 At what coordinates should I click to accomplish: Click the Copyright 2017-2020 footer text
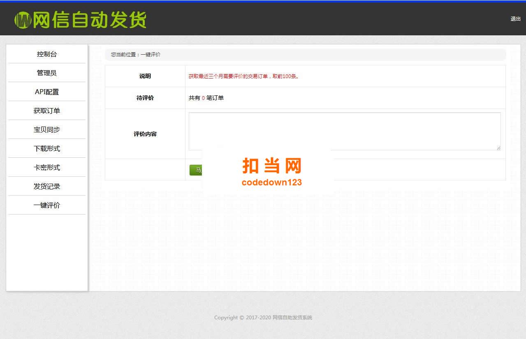(x=263, y=317)
